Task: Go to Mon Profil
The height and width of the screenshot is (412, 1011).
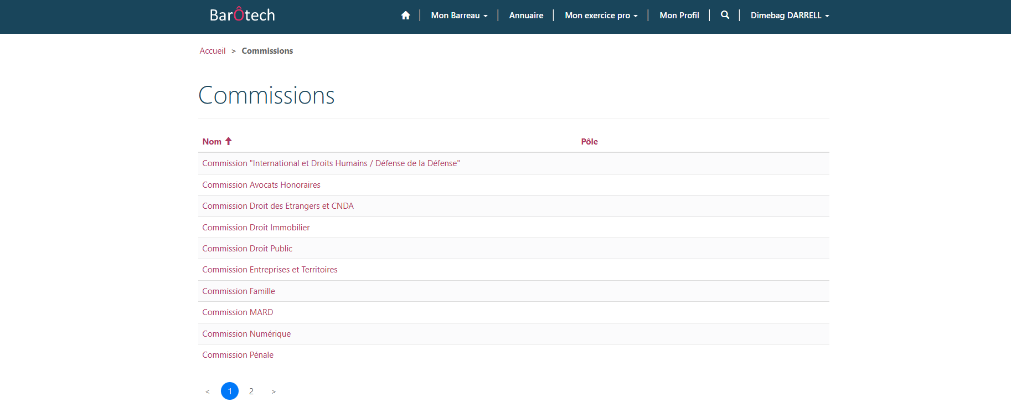Action: (679, 16)
